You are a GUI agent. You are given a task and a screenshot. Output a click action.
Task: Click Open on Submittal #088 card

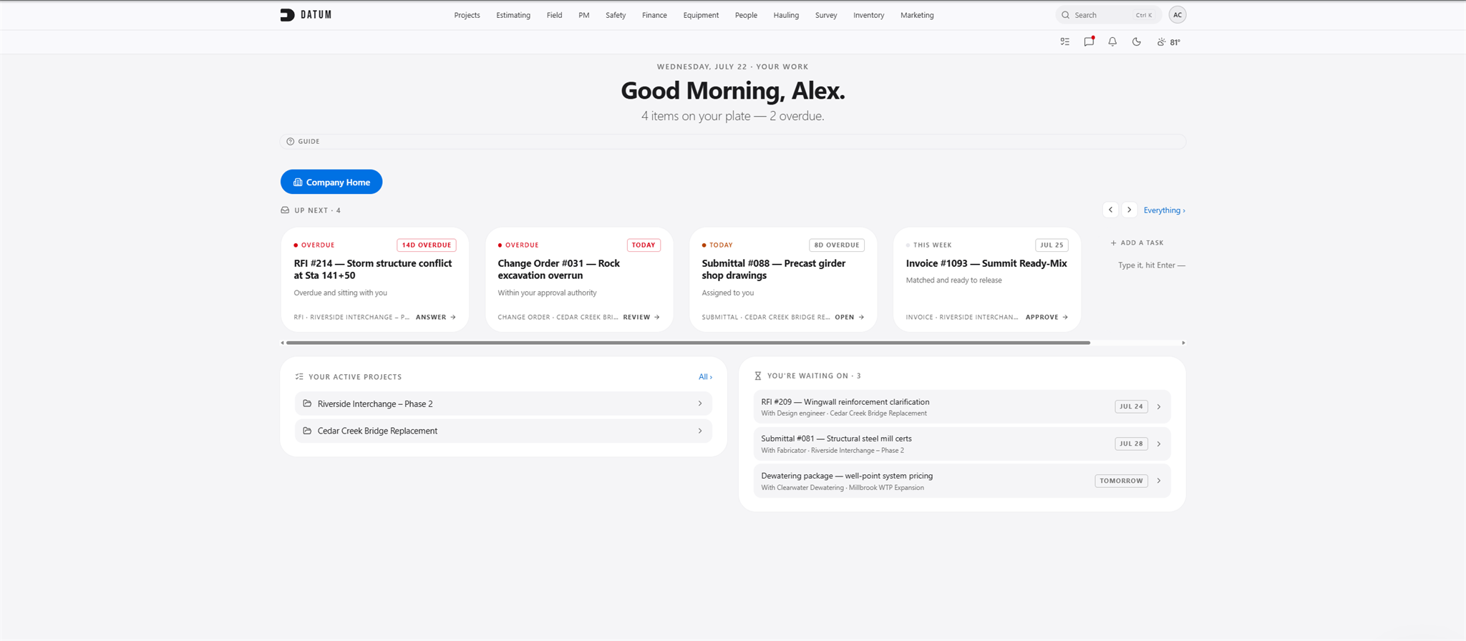pos(850,317)
